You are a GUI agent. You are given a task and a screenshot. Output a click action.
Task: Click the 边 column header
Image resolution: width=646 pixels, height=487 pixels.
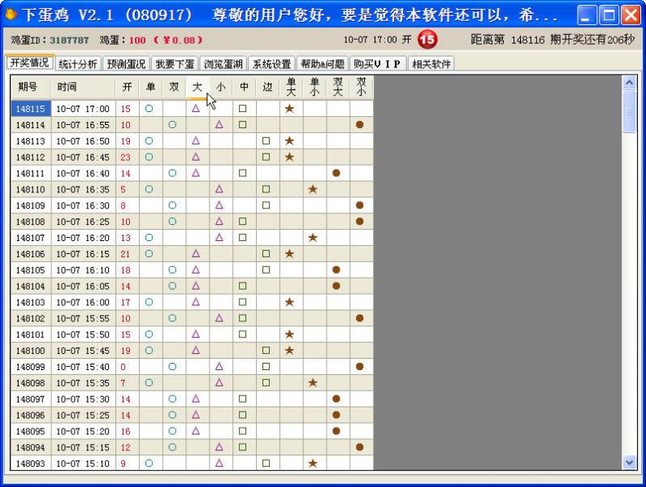pos(268,87)
